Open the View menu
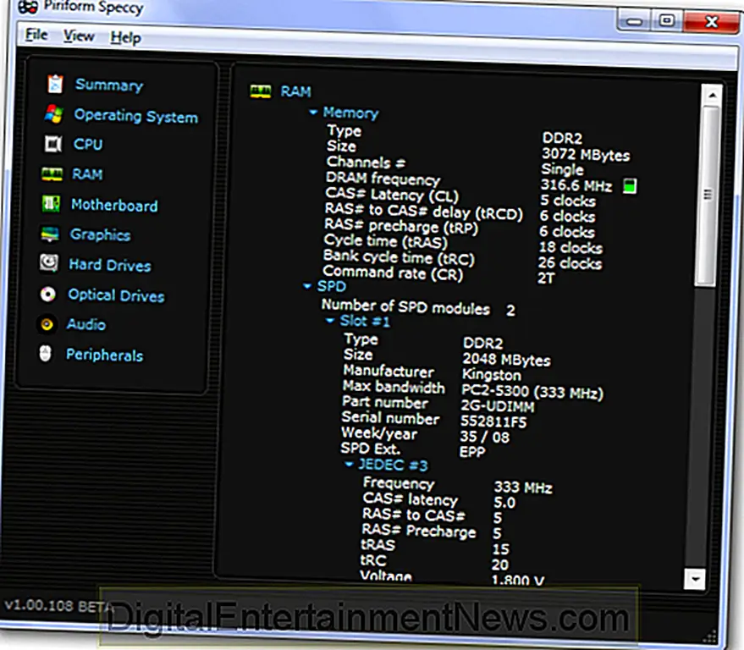The height and width of the screenshot is (650, 744). click(79, 36)
